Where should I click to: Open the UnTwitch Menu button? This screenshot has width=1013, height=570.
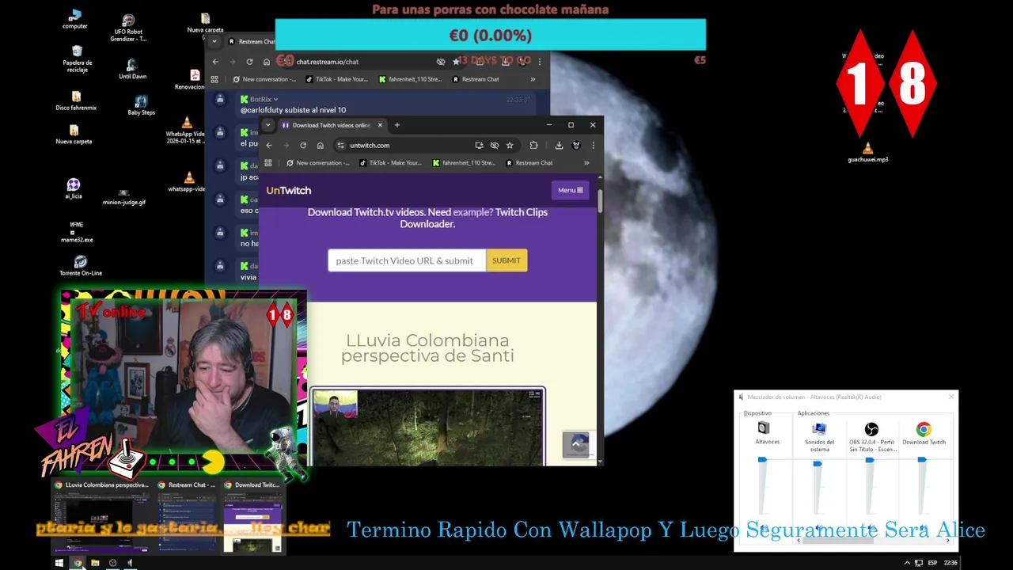click(570, 190)
